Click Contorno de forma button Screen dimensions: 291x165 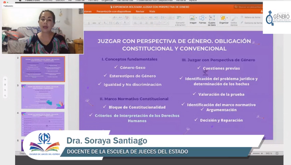(x=252, y=23)
